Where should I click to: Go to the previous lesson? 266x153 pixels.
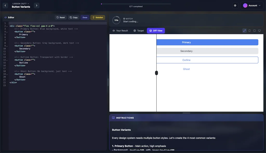point(5,5)
